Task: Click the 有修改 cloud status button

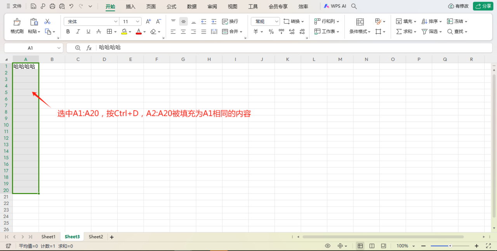Action: (458, 6)
